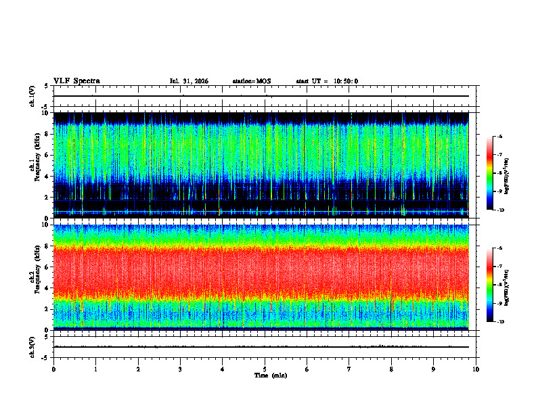Click the ch.2 spectrogram color scale bar
Image resolution: width=536 pixels, height=414 pixels.
click(x=490, y=285)
